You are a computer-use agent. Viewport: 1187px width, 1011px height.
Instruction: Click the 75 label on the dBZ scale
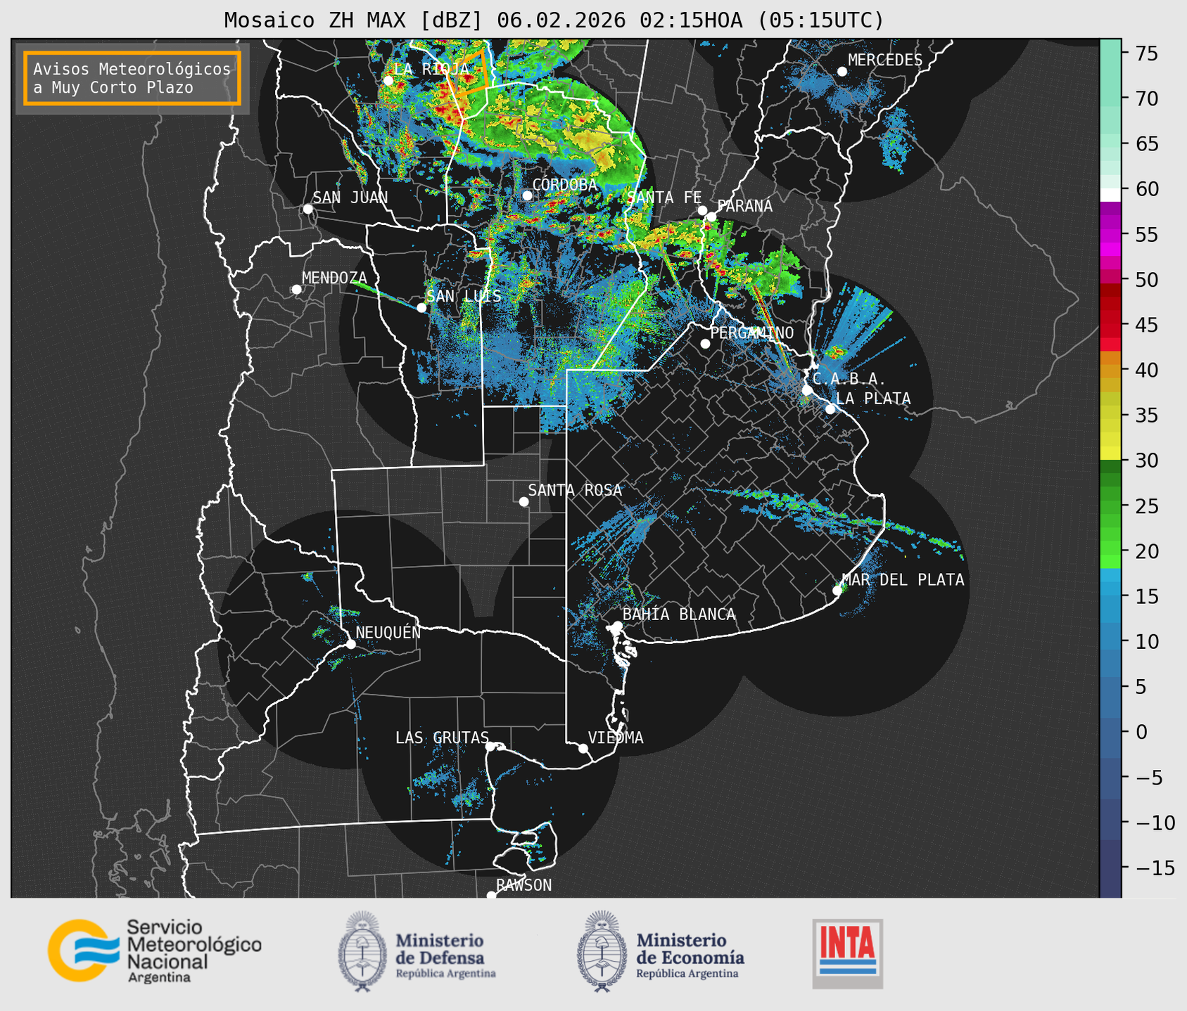coord(1146,53)
